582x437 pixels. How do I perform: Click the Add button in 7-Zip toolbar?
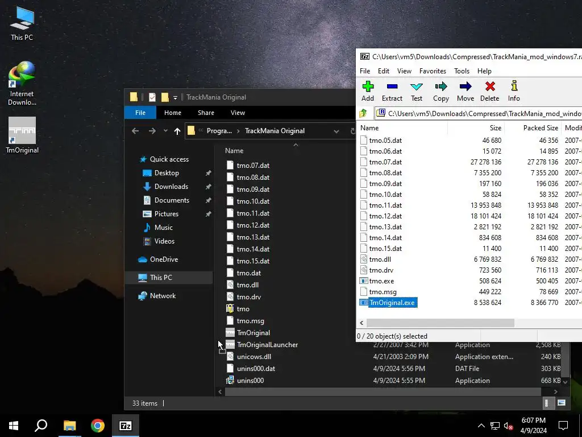pyautogui.click(x=368, y=91)
